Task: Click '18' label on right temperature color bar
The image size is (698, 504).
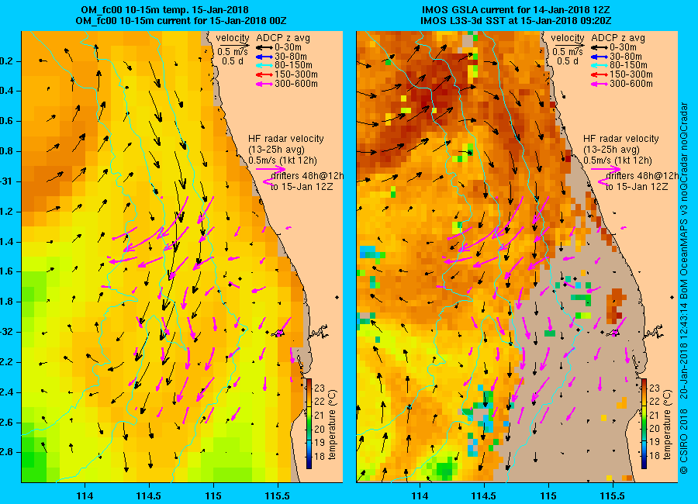Action: (x=655, y=455)
